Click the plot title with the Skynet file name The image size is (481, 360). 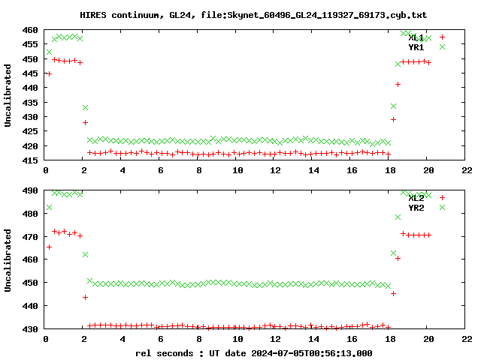click(253, 15)
